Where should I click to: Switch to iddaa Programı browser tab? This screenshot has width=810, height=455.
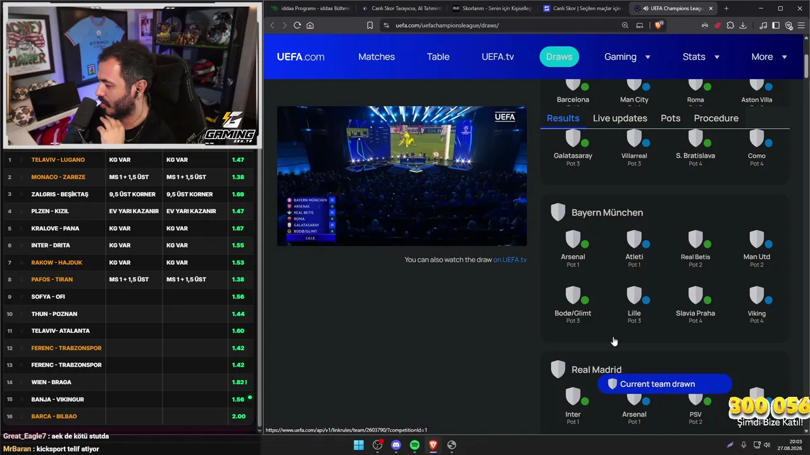[309, 8]
